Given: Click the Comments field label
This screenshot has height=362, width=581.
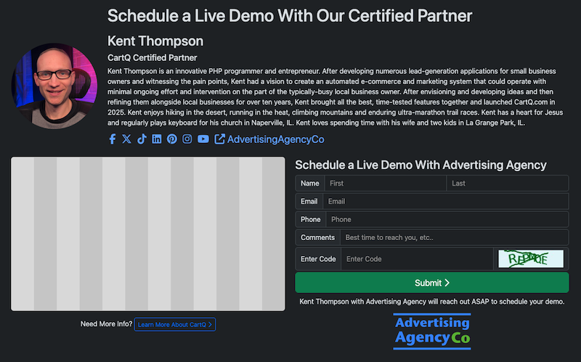Looking at the screenshot, I should pyautogui.click(x=317, y=238).
